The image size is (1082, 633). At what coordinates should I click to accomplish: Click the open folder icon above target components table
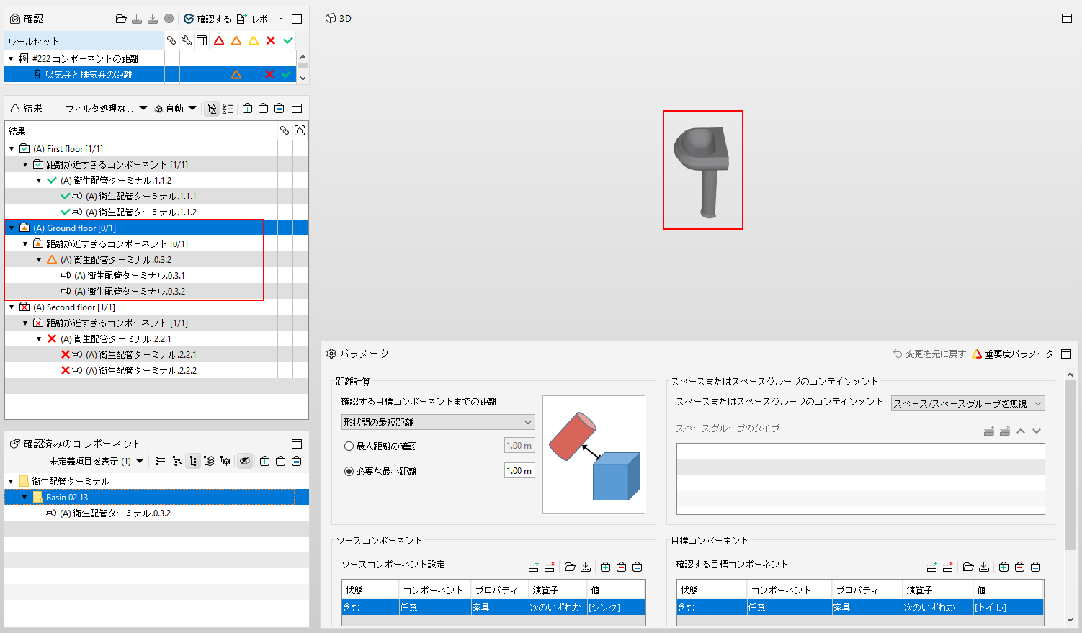[968, 567]
